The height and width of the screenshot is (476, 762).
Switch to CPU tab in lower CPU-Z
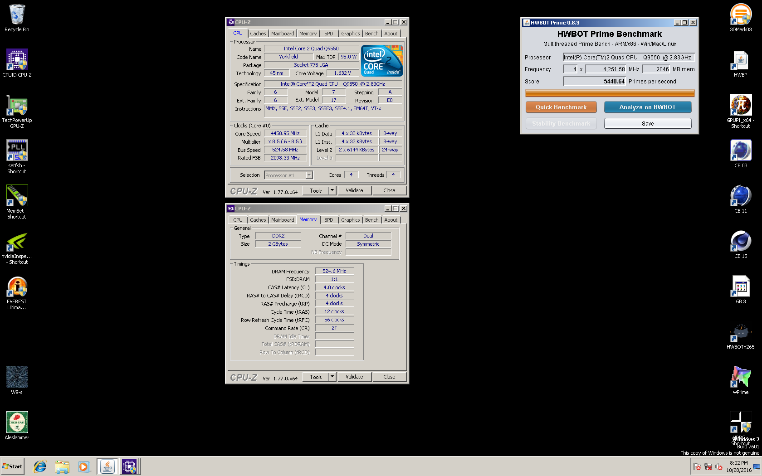coord(238,220)
